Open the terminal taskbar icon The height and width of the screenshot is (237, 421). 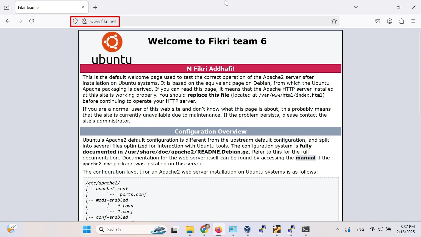(305, 230)
